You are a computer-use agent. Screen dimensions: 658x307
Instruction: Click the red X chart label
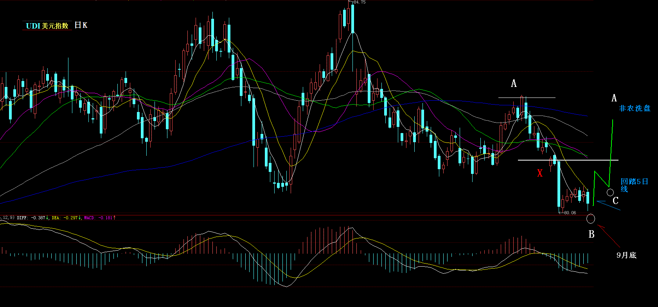(540, 173)
